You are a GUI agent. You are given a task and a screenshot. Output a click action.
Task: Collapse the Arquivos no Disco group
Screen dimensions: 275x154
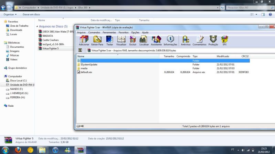click(37, 26)
